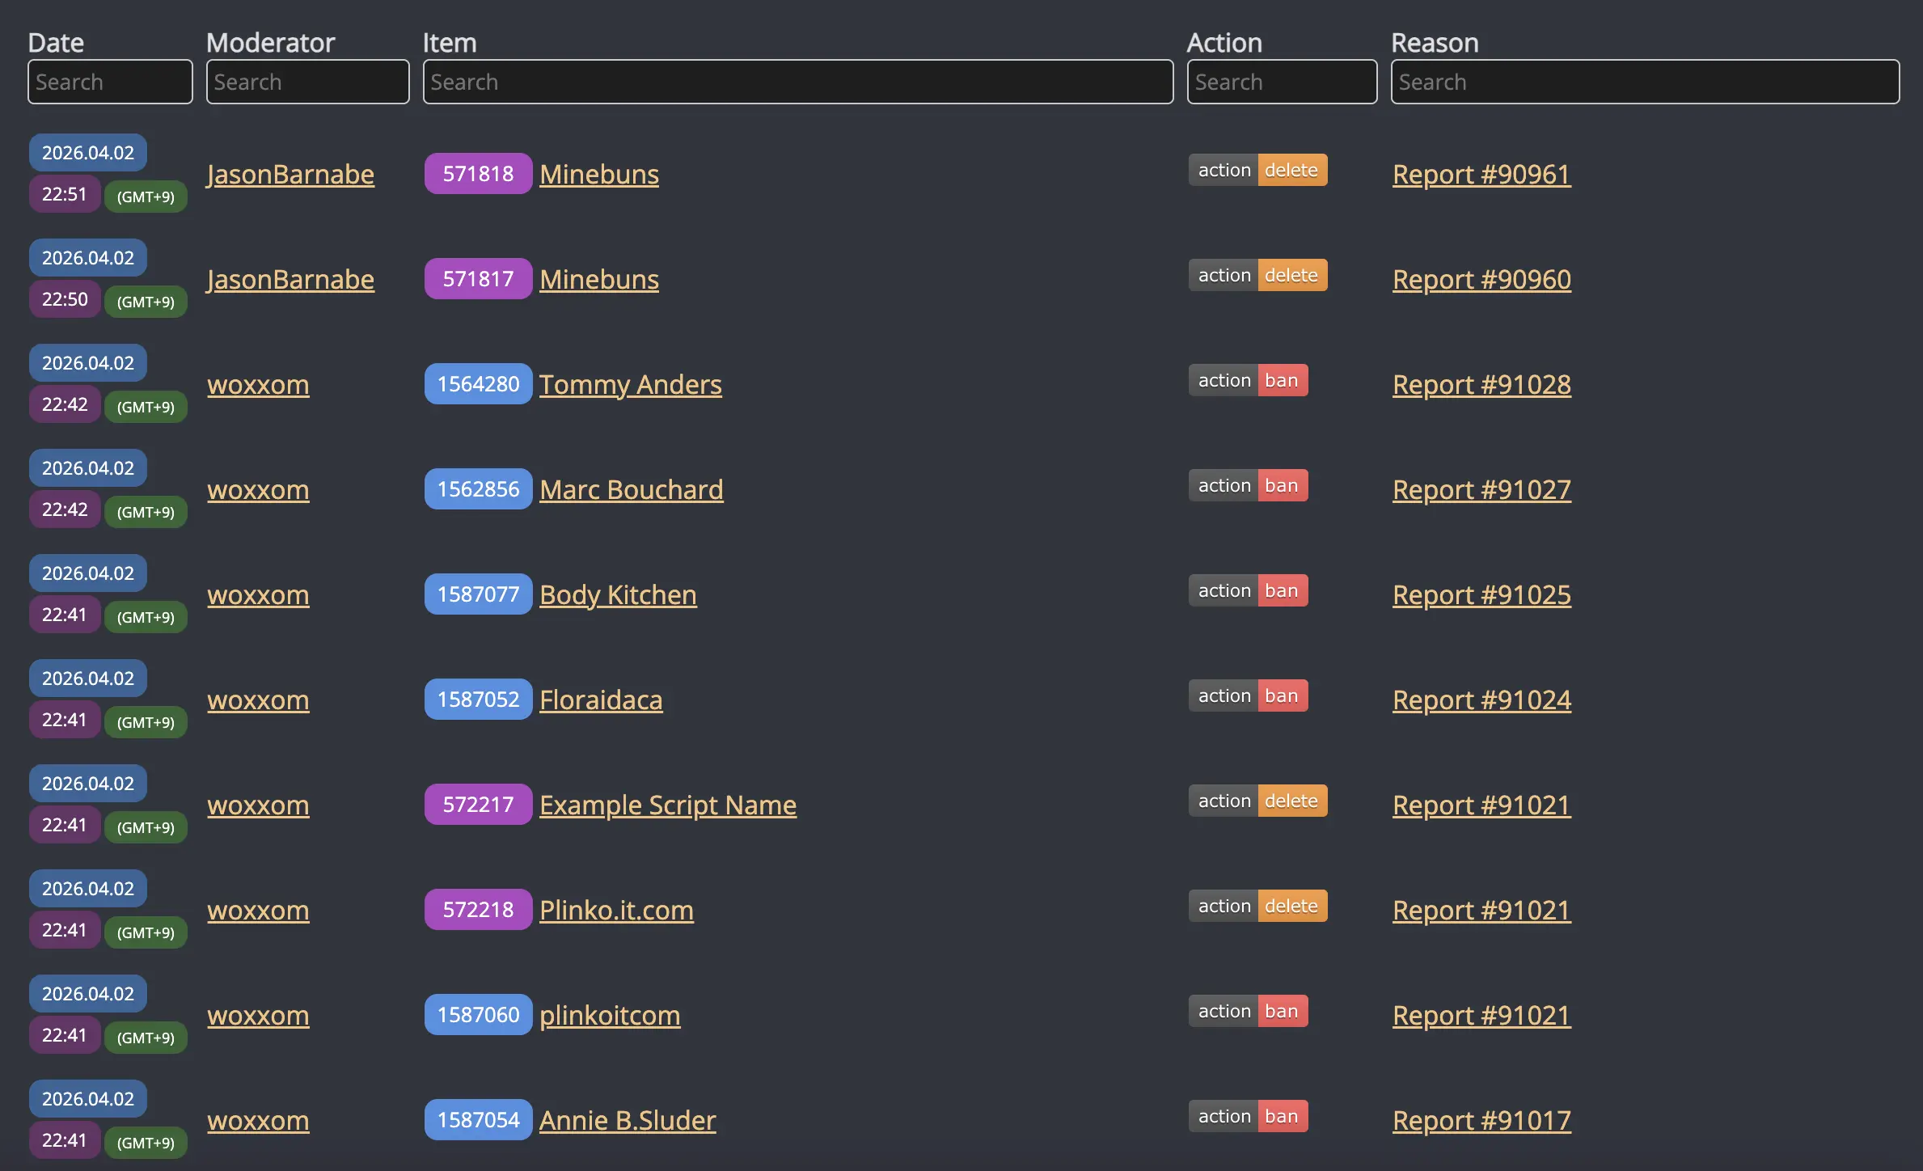Open Annie B.Sluder user link
The image size is (1923, 1171).
pos(627,1120)
